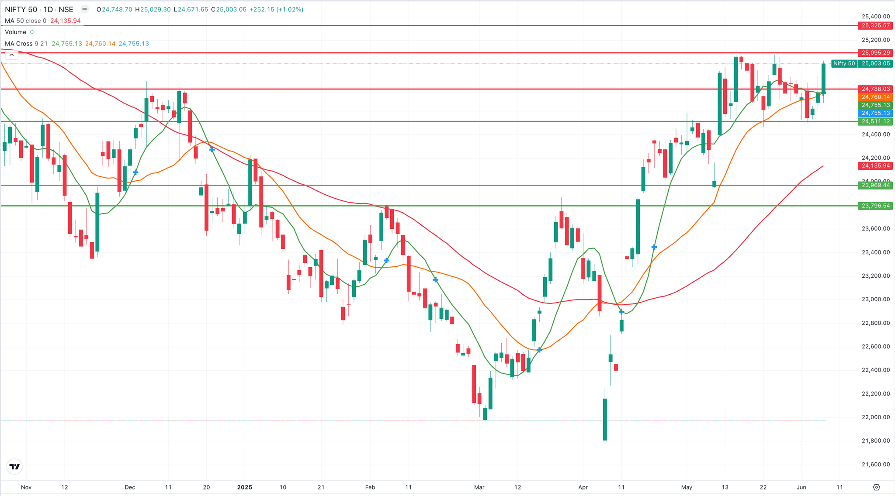Click the 23,000.00 price scale label
The height and width of the screenshot is (496, 895).
[876, 300]
